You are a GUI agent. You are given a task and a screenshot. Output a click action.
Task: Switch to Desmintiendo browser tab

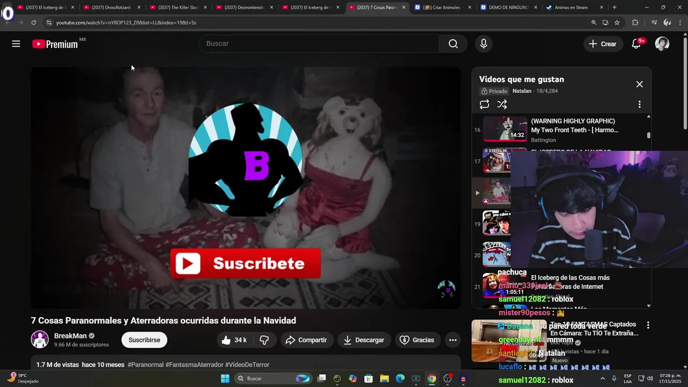point(243,8)
